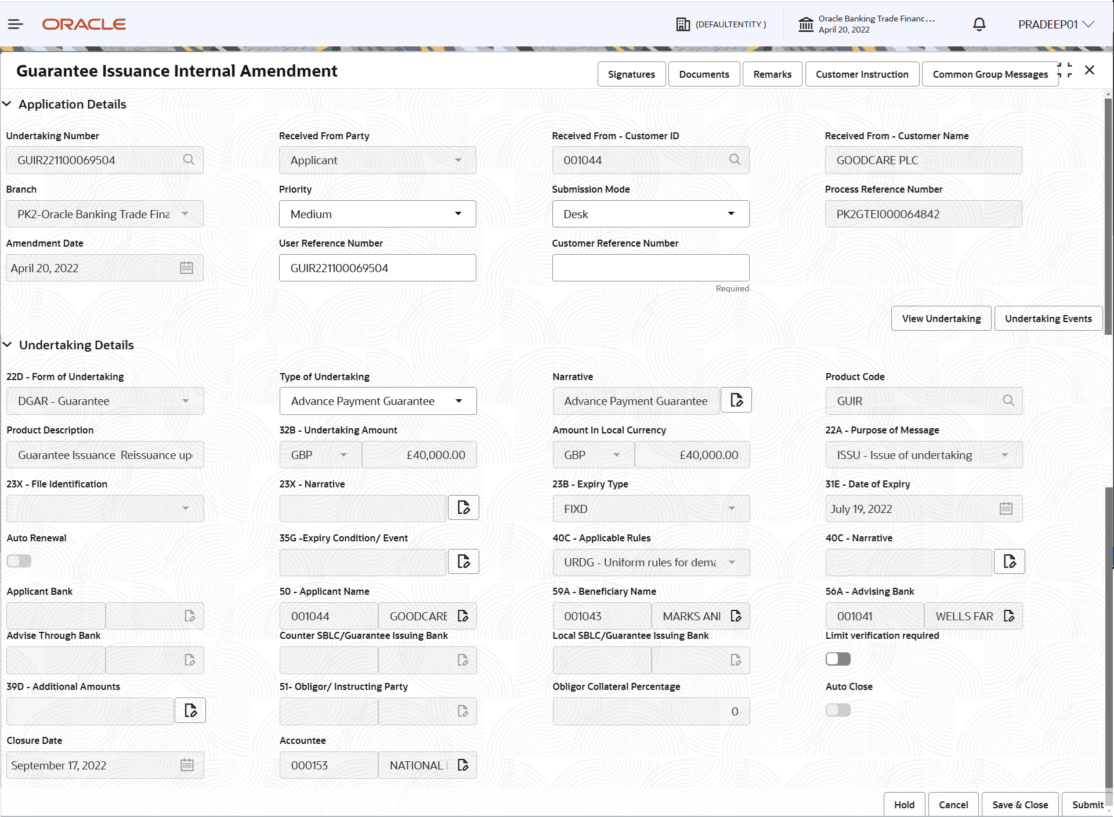The height and width of the screenshot is (817, 1114).
Task: Toggle the Auto Close switch
Action: coord(838,710)
